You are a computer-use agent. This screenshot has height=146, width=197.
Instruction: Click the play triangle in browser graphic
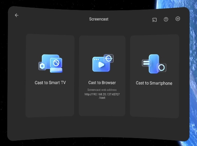(x=101, y=65)
